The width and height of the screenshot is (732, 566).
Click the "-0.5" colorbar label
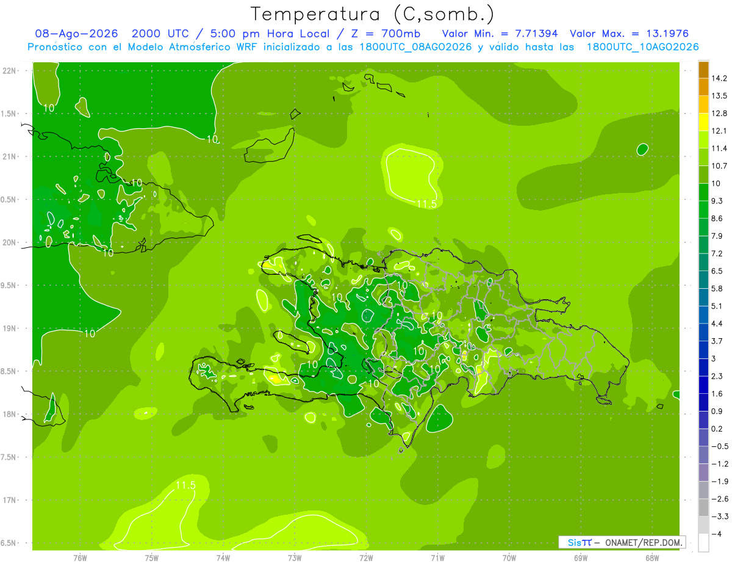click(x=720, y=446)
